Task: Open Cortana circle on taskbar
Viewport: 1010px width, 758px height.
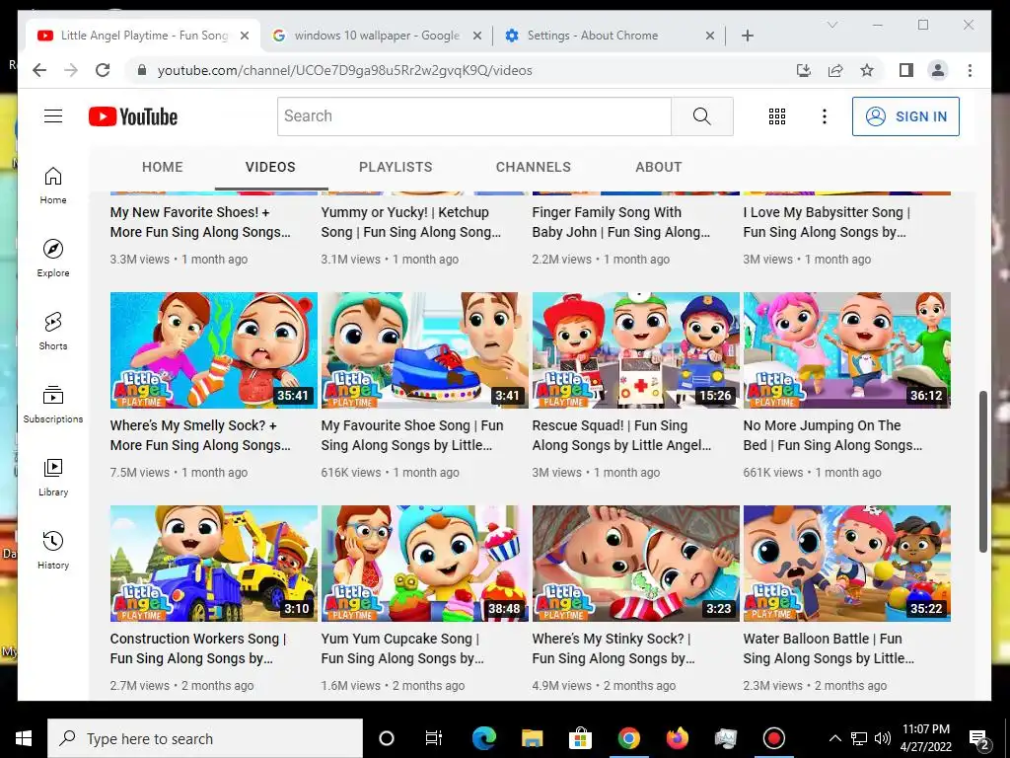Action: (x=387, y=738)
